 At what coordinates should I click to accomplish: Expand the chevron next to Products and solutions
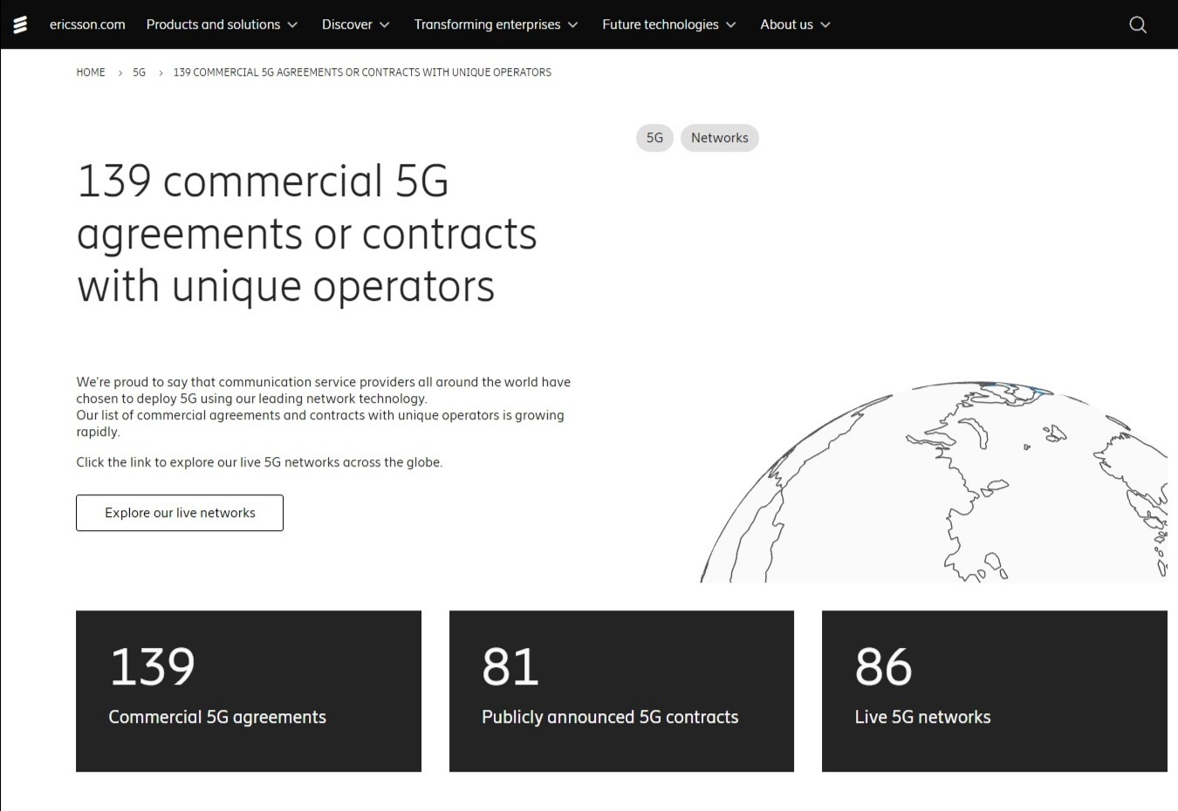[x=292, y=25]
